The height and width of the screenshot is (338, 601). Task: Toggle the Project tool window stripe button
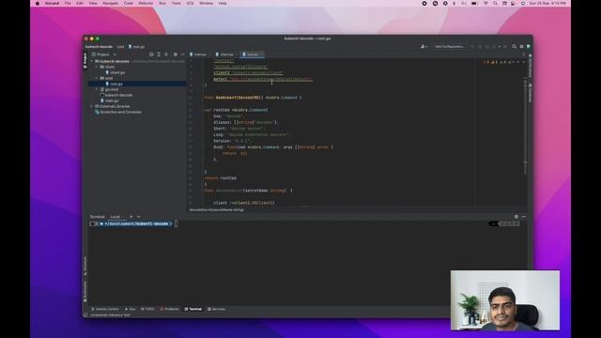coord(85,60)
